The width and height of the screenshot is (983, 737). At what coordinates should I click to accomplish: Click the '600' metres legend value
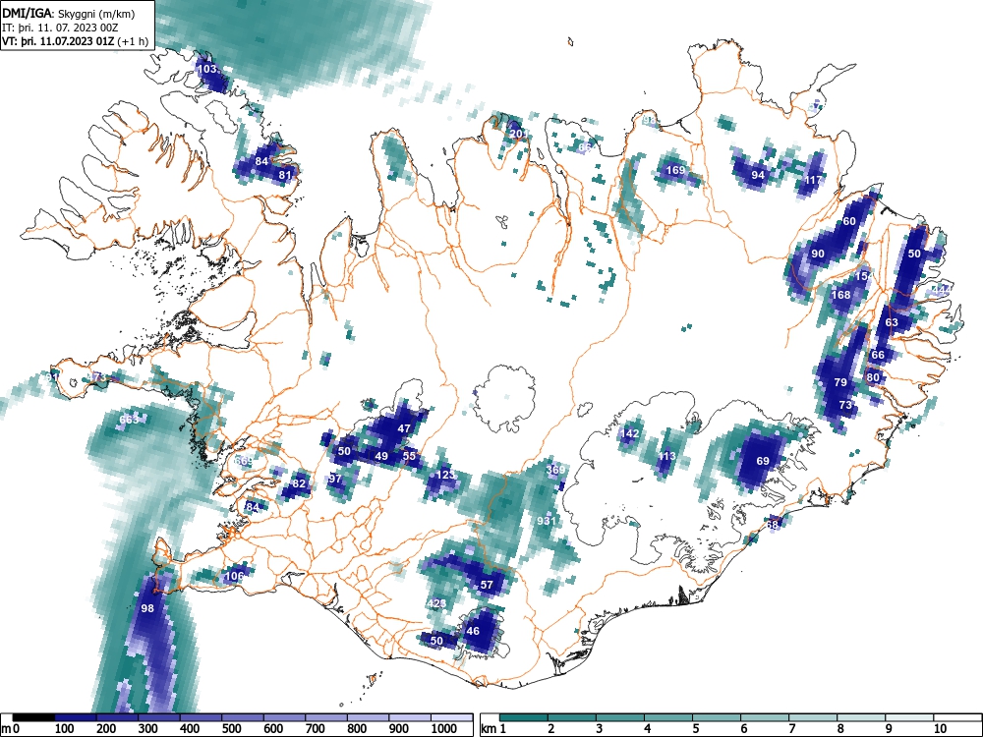[x=274, y=729]
